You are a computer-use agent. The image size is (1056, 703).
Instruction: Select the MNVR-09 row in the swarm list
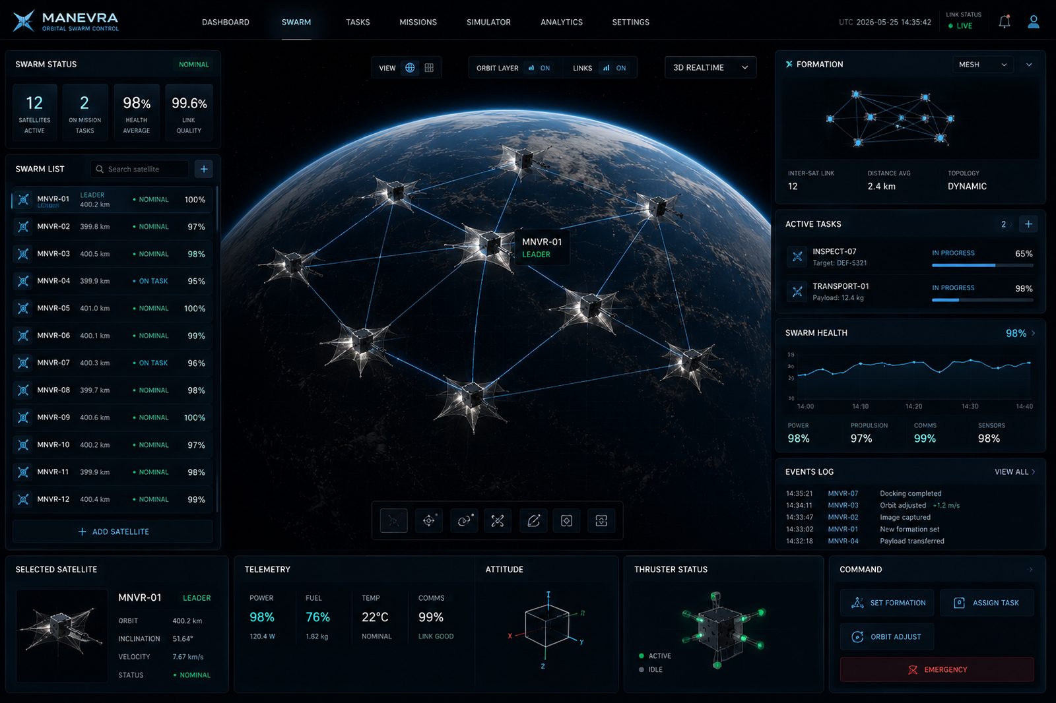point(113,417)
